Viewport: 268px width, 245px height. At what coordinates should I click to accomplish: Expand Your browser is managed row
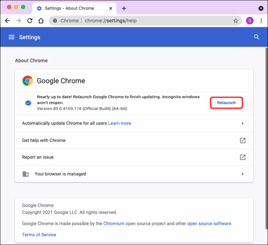(x=243, y=174)
